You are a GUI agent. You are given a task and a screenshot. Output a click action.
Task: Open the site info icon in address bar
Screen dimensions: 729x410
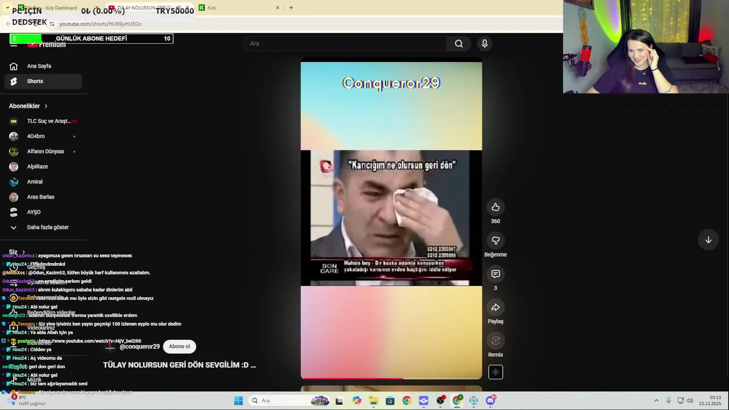(x=52, y=24)
